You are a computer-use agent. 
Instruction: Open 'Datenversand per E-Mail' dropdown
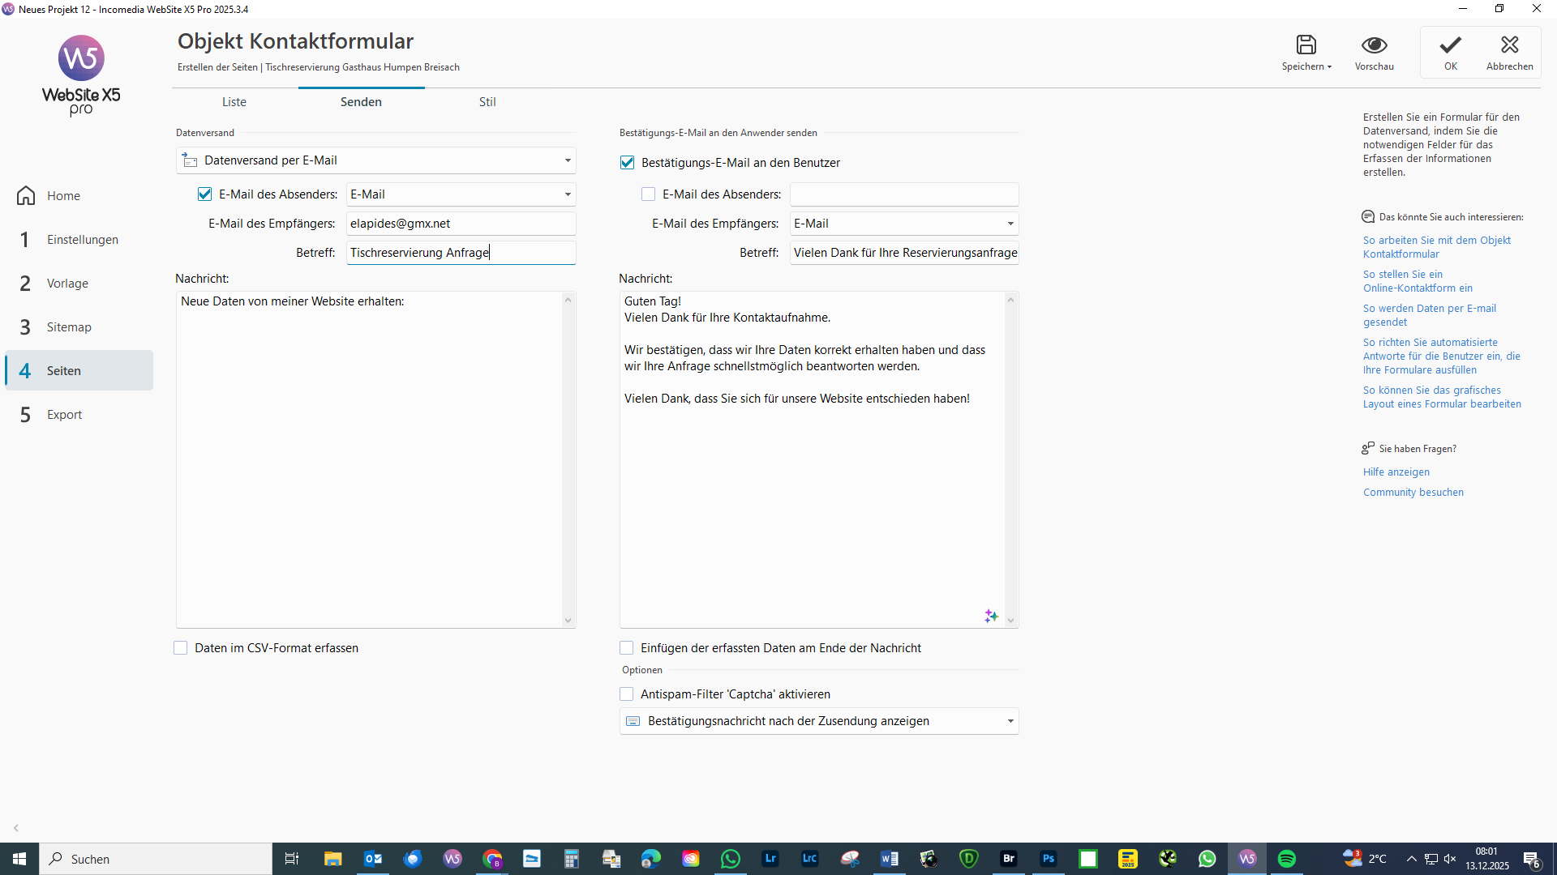click(x=567, y=160)
